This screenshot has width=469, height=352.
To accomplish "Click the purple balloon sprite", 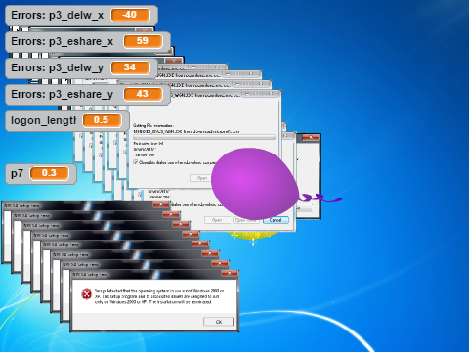I will (x=255, y=184).
